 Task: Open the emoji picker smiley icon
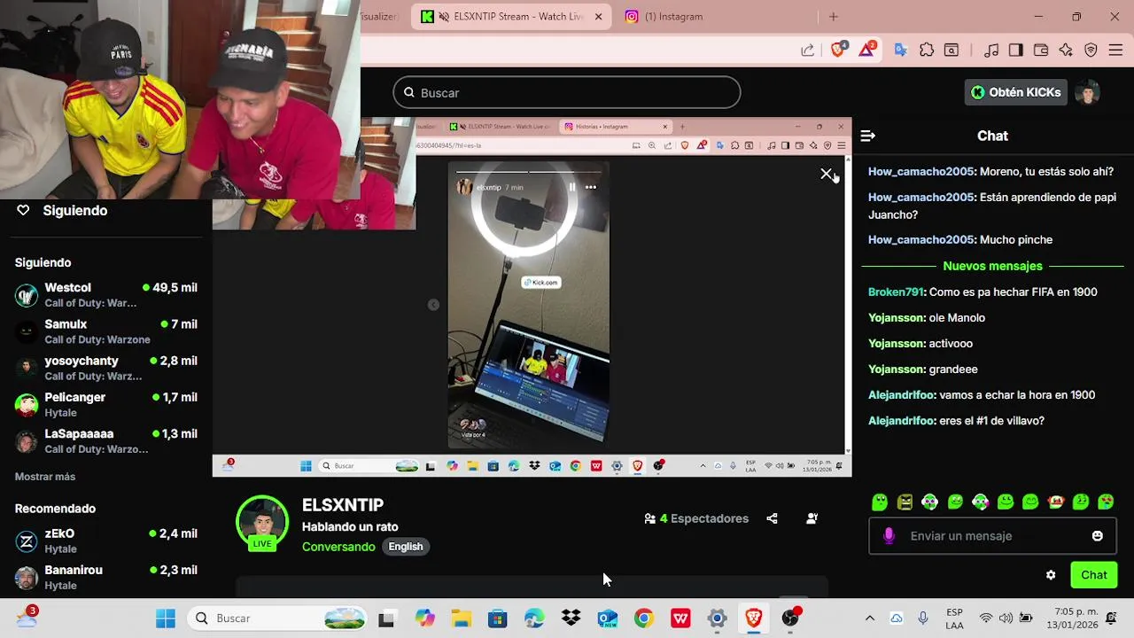[x=1098, y=536]
